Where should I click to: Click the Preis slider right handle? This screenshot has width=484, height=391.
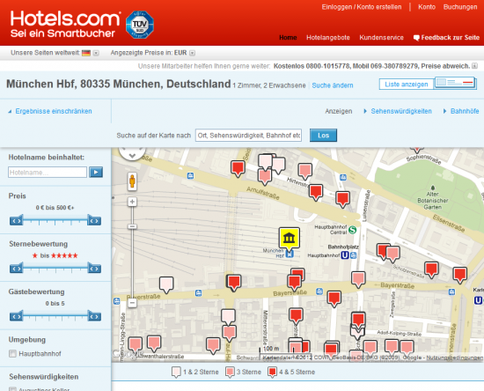pos(94,220)
